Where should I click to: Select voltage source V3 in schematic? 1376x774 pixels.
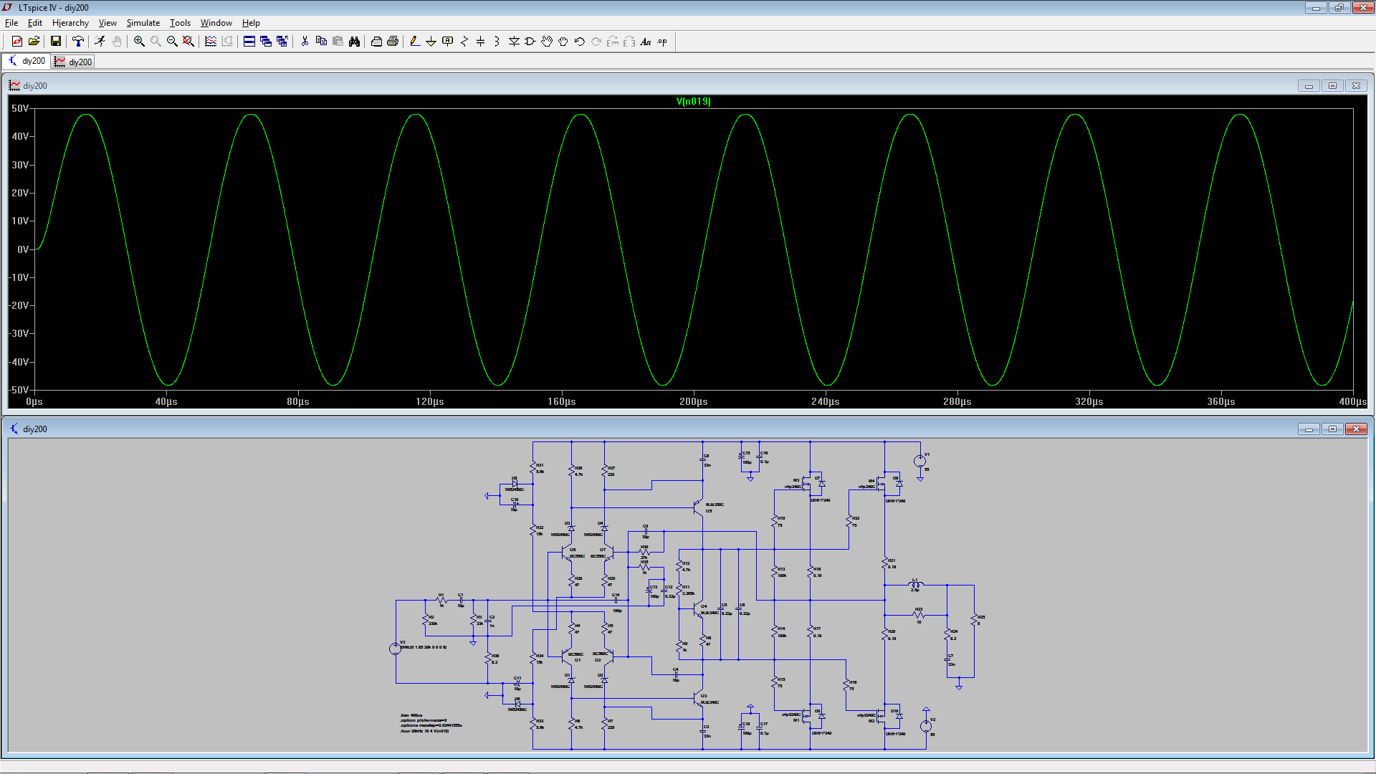point(395,649)
